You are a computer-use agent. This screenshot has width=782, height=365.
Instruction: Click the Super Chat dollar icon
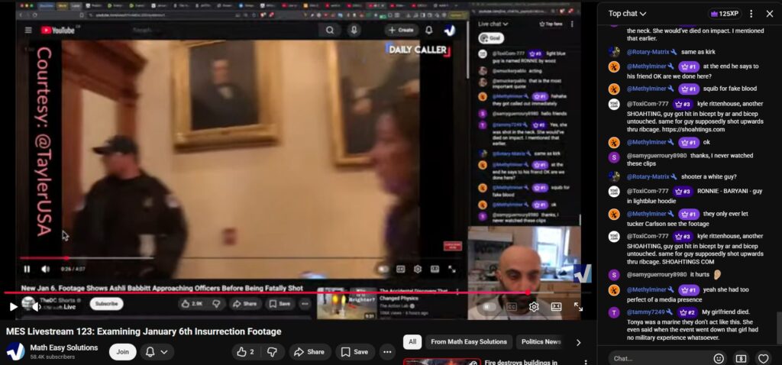click(741, 357)
